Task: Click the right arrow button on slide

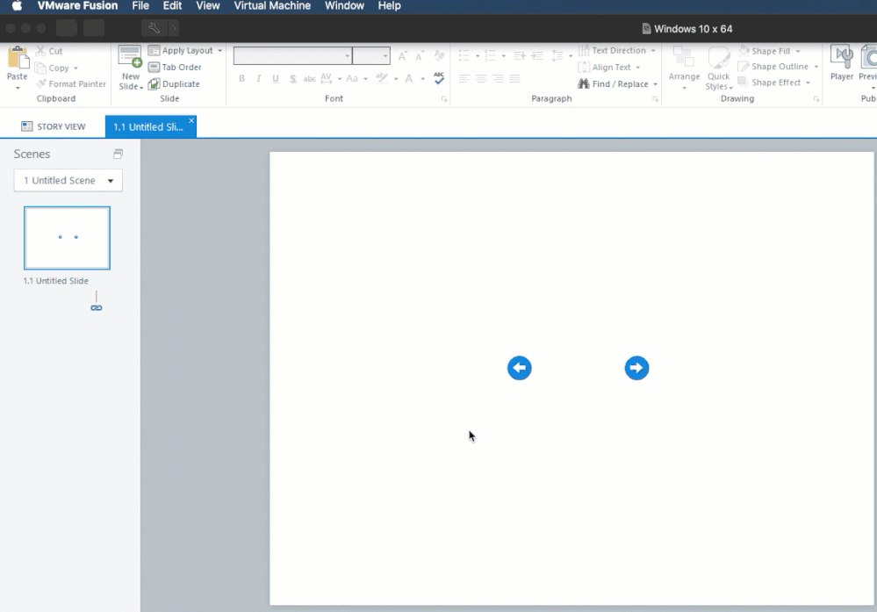Action: click(x=636, y=368)
